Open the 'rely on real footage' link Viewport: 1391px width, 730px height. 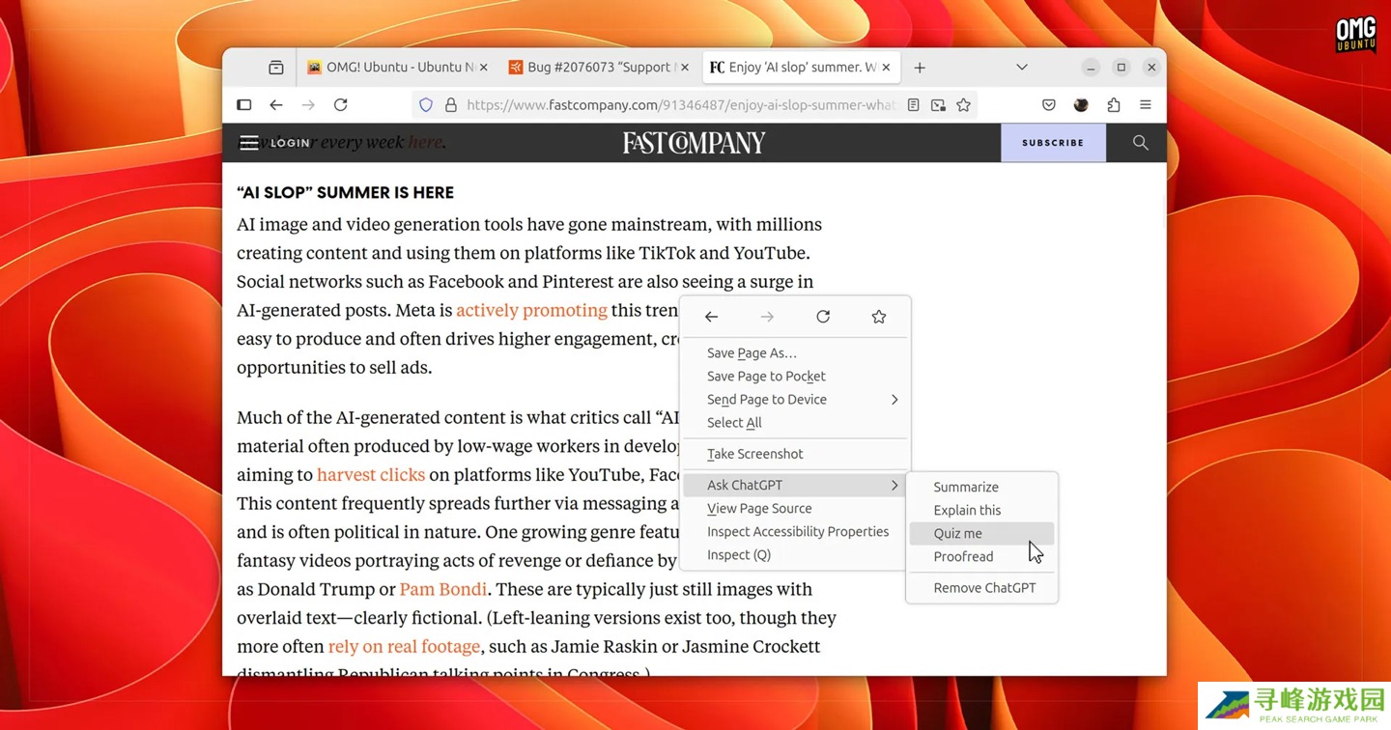click(404, 646)
